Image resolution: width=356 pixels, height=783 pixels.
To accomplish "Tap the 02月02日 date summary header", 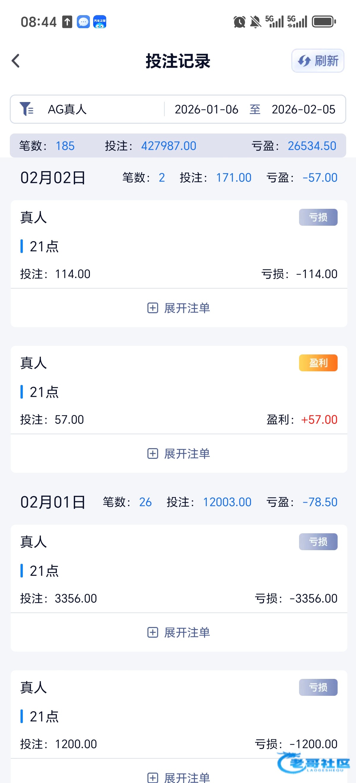I will [x=53, y=178].
